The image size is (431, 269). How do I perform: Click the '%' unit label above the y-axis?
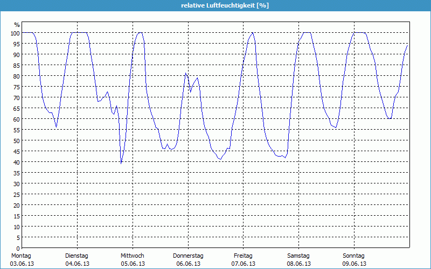click(x=17, y=25)
